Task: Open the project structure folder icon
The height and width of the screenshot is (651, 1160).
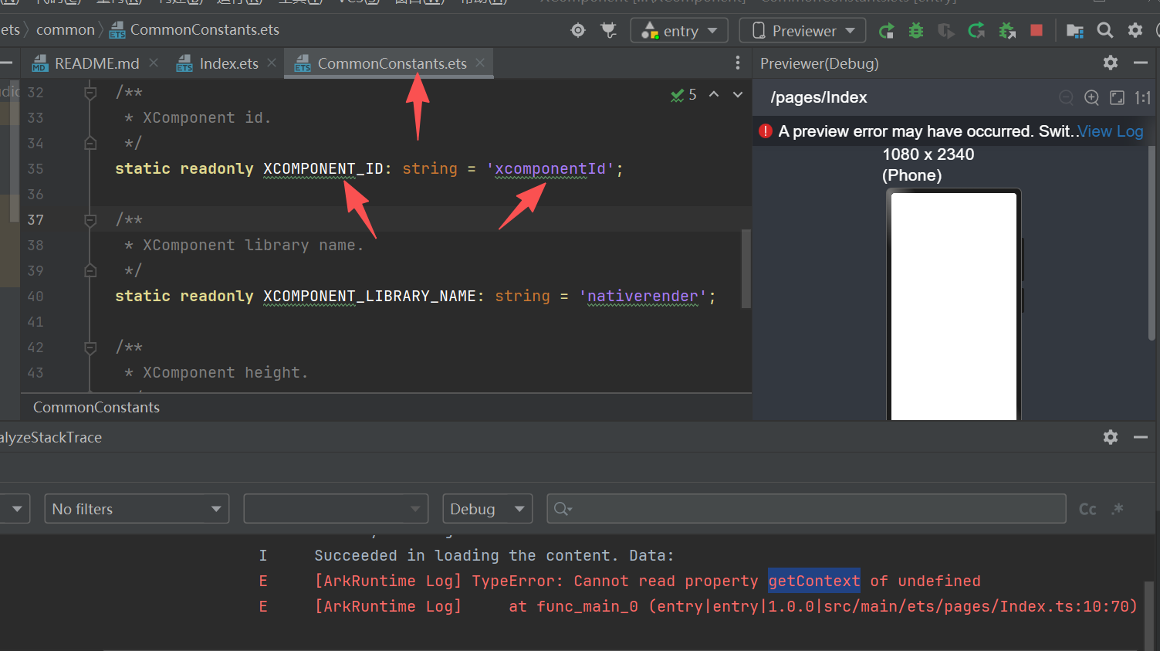Action: coord(1074,30)
